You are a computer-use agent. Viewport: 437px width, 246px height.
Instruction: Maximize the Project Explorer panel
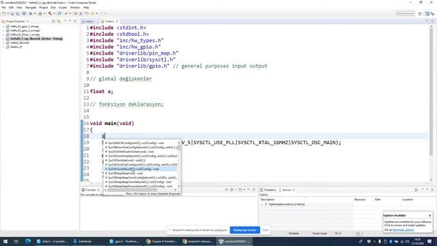coord(75,21)
